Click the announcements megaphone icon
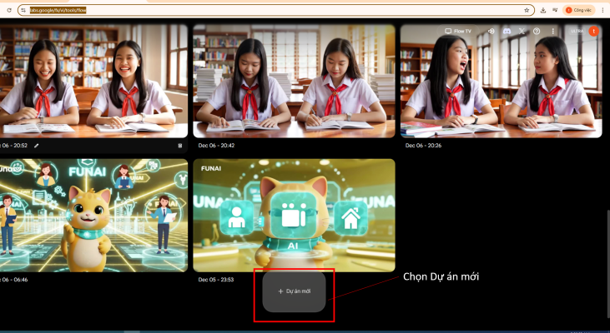610x333 pixels. 491,31
